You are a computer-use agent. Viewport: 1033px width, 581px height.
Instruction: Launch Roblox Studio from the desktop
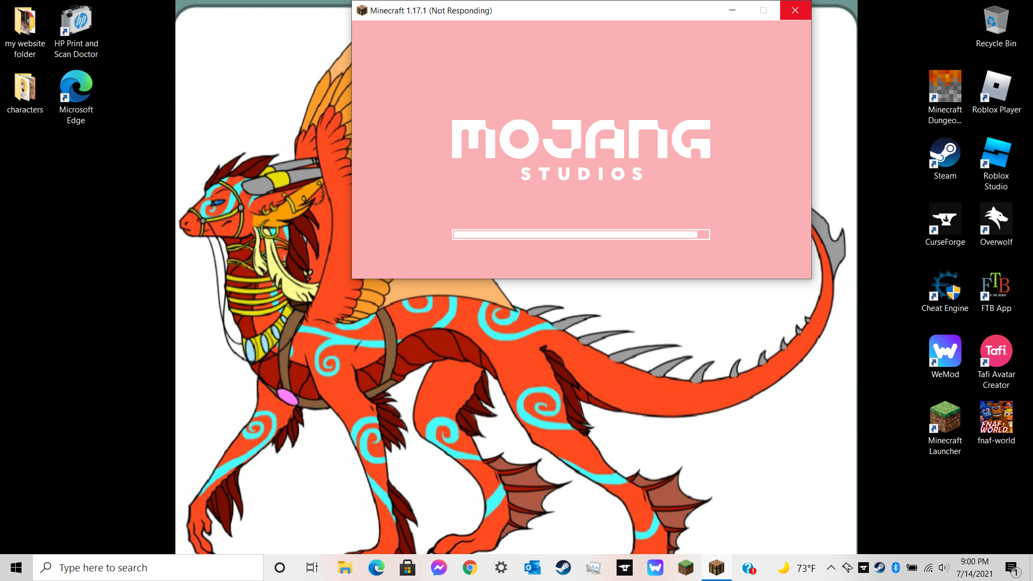[996, 154]
